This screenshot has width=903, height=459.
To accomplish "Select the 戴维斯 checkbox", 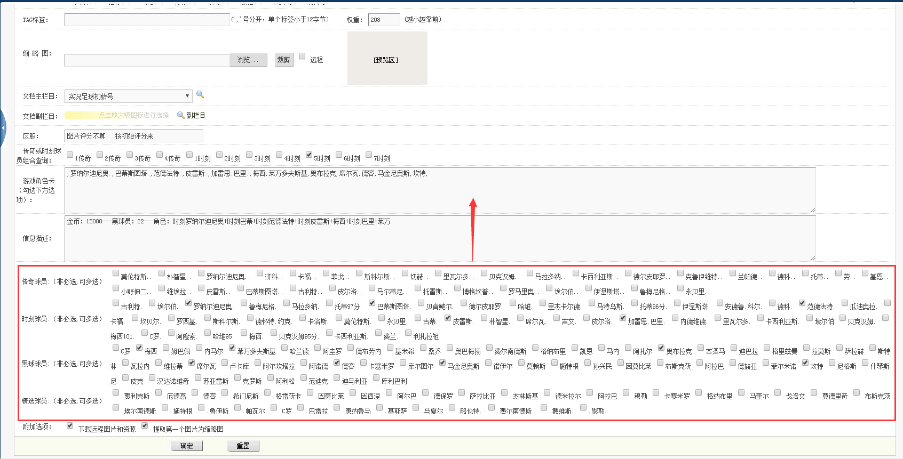I will [x=544, y=407].
